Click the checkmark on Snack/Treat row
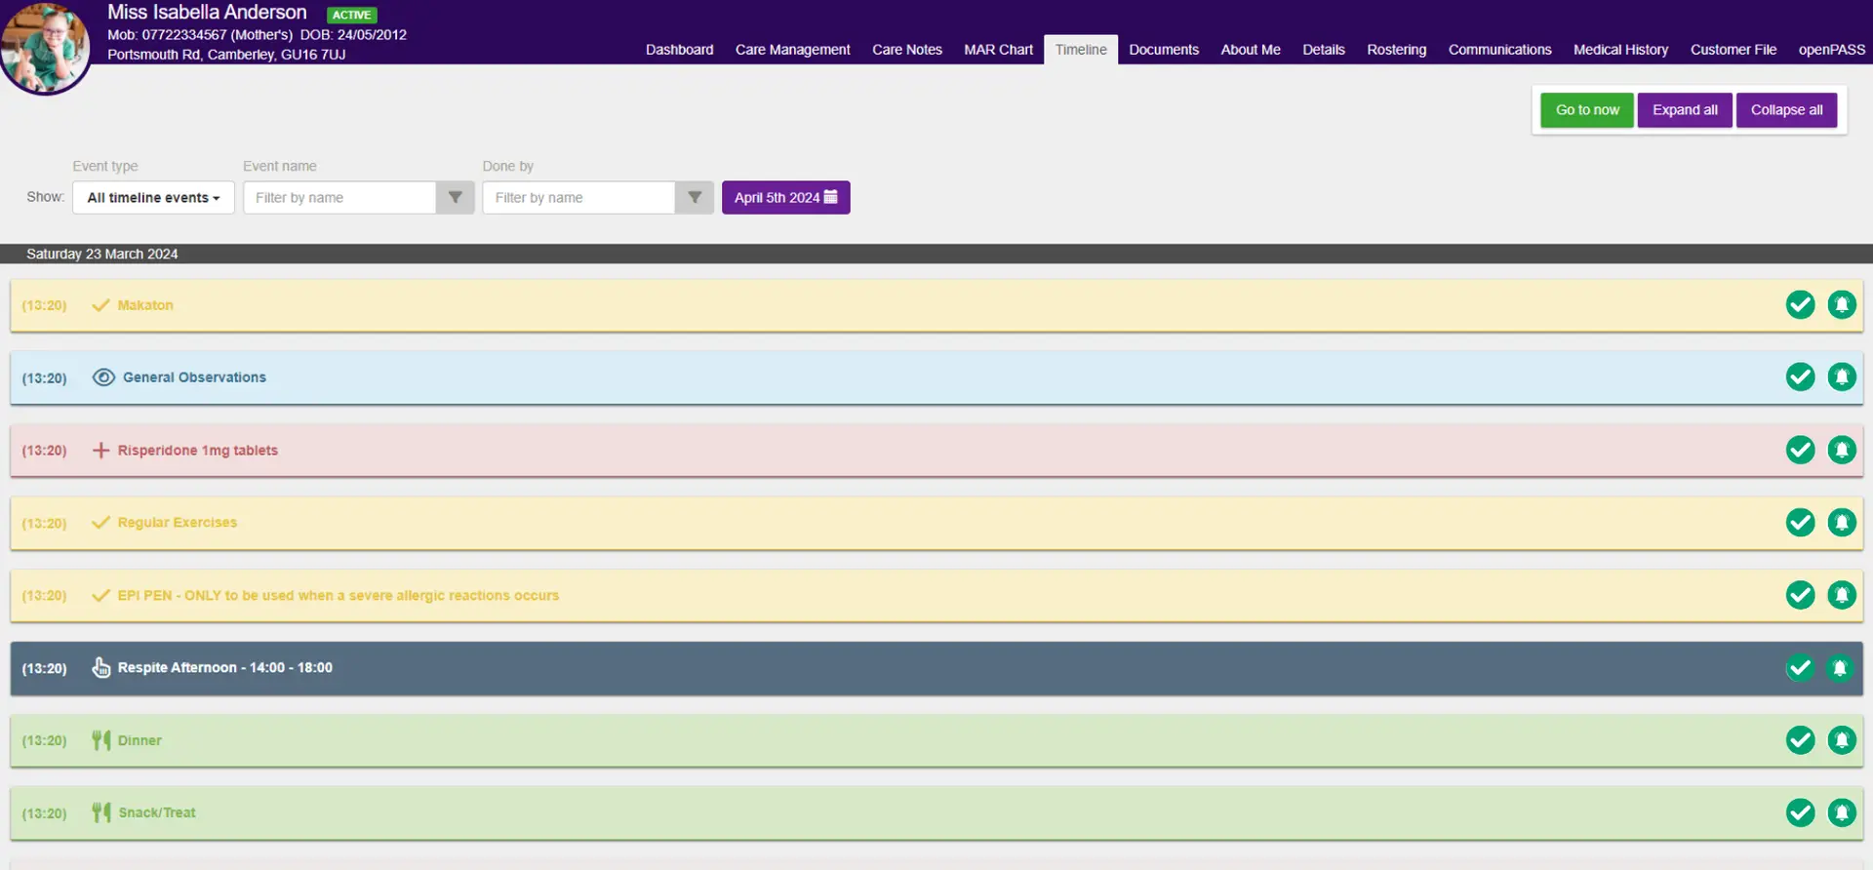This screenshot has height=870, width=1873. tap(1800, 812)
